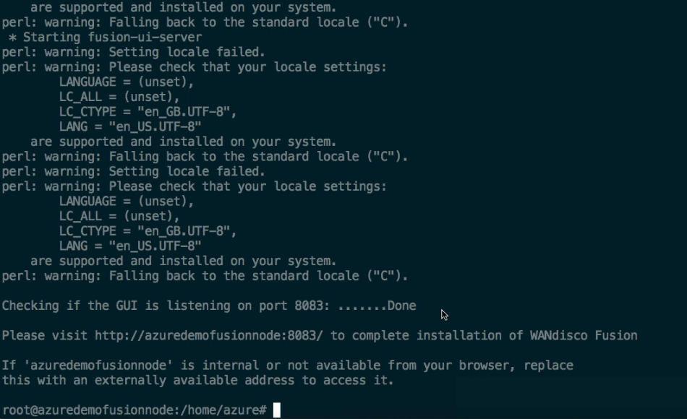This screenshot has width=687, height=419.
Task: Click the blinking cursor block at the prompt
Action: click(x=276, y=410)
